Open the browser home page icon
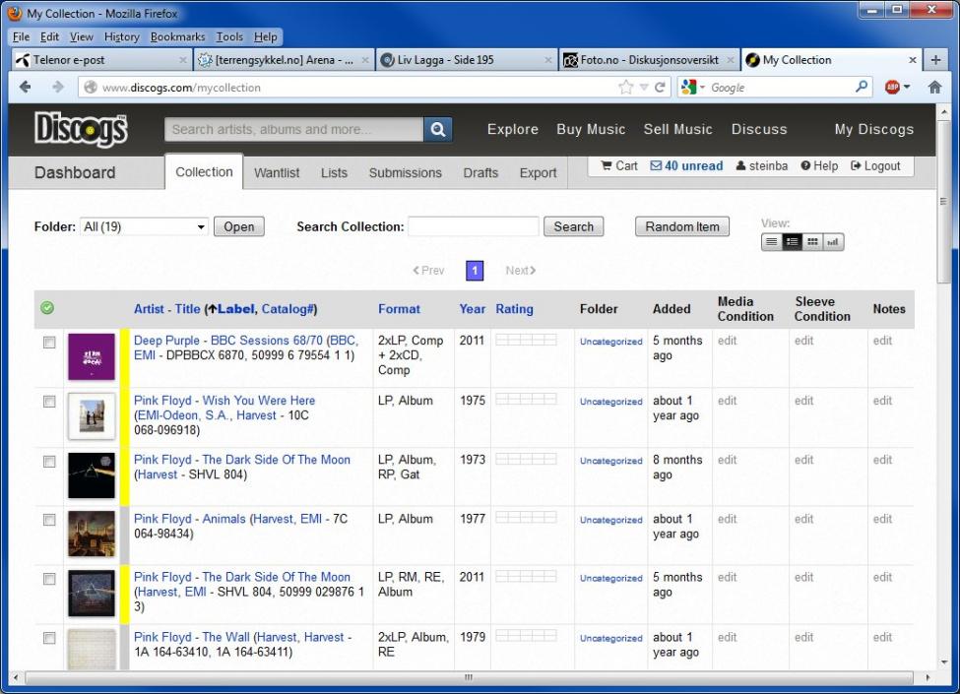 click(935, 87)
